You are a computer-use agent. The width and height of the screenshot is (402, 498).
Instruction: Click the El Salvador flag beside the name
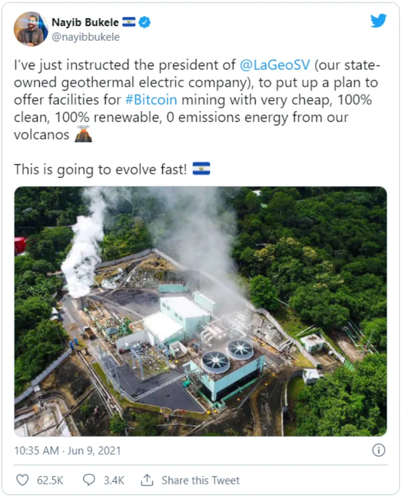coord(129,22)
